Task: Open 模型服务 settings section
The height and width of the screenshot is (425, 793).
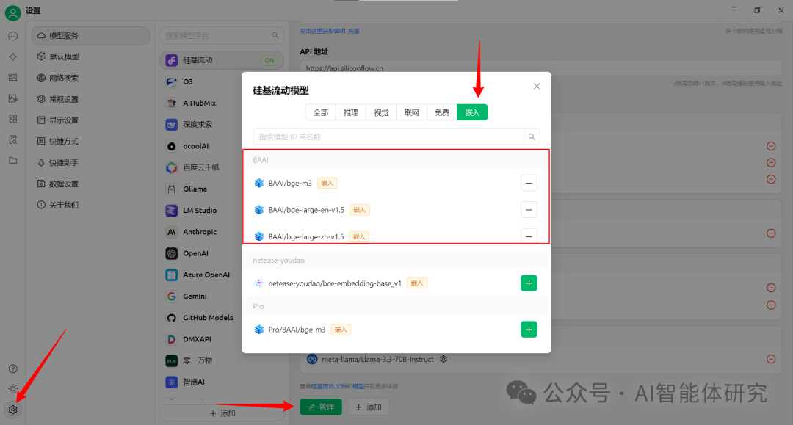Action: 90,36
